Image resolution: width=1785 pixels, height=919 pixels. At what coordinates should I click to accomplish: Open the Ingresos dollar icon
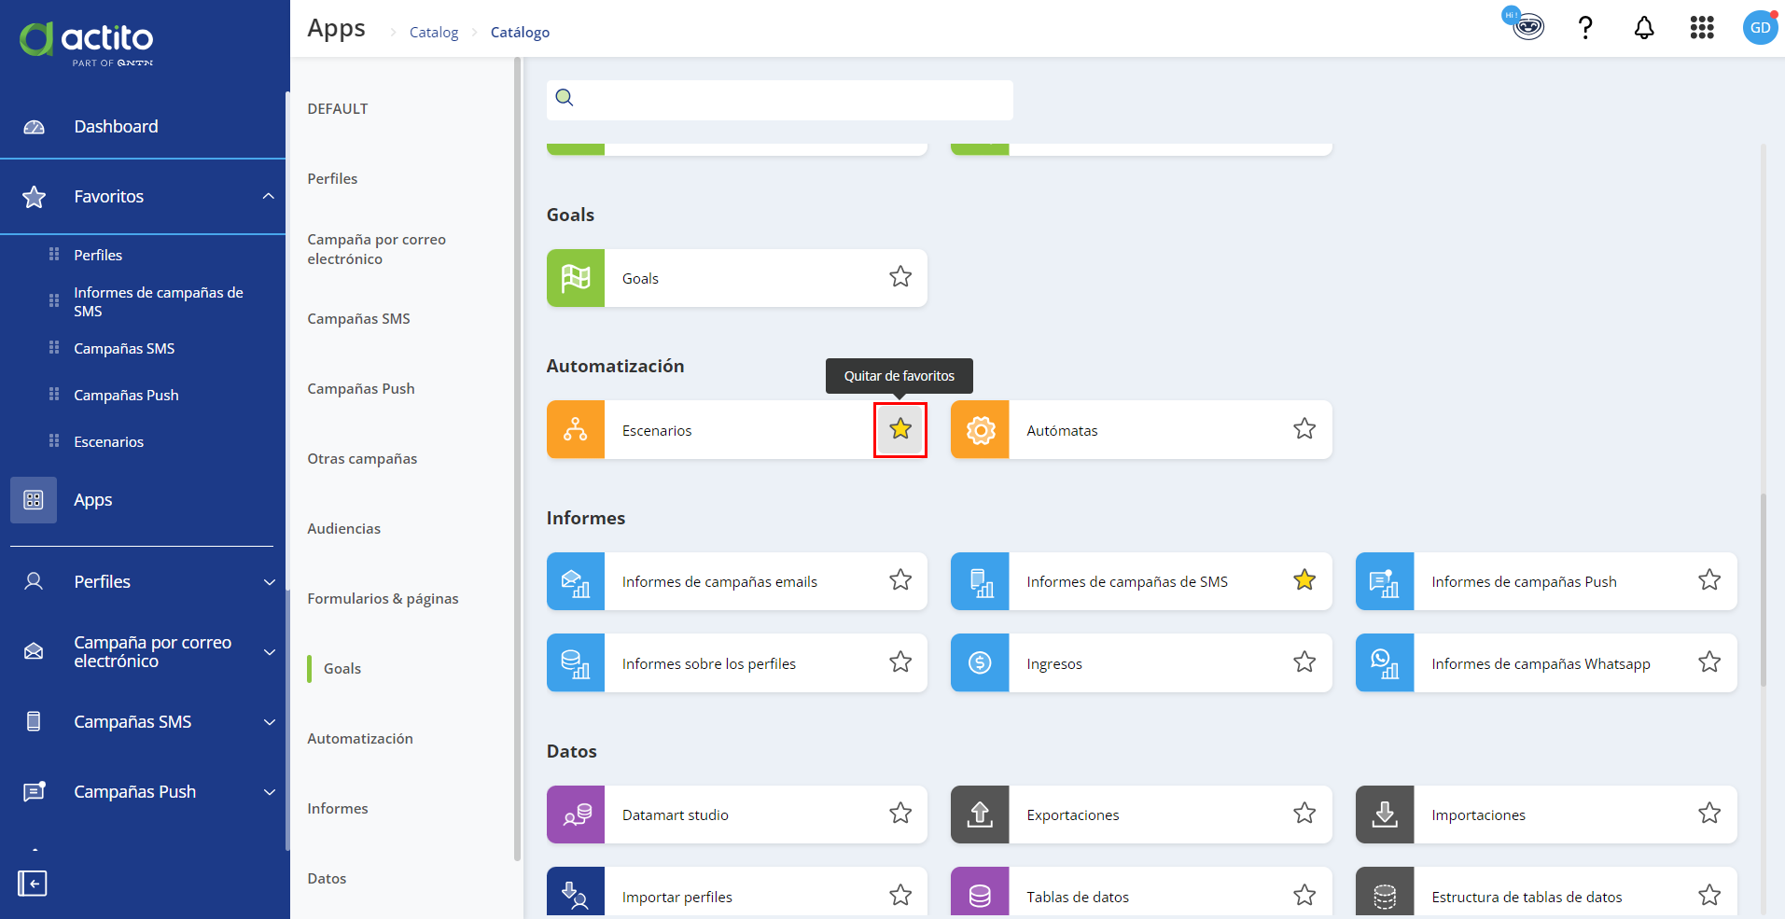tap(980, 662)
